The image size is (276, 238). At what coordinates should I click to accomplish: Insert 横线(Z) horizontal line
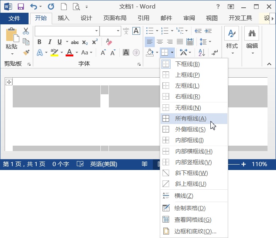194,196
